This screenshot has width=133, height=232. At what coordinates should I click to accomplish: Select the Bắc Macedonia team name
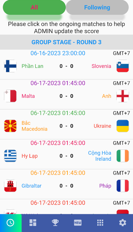coord(35,126)
